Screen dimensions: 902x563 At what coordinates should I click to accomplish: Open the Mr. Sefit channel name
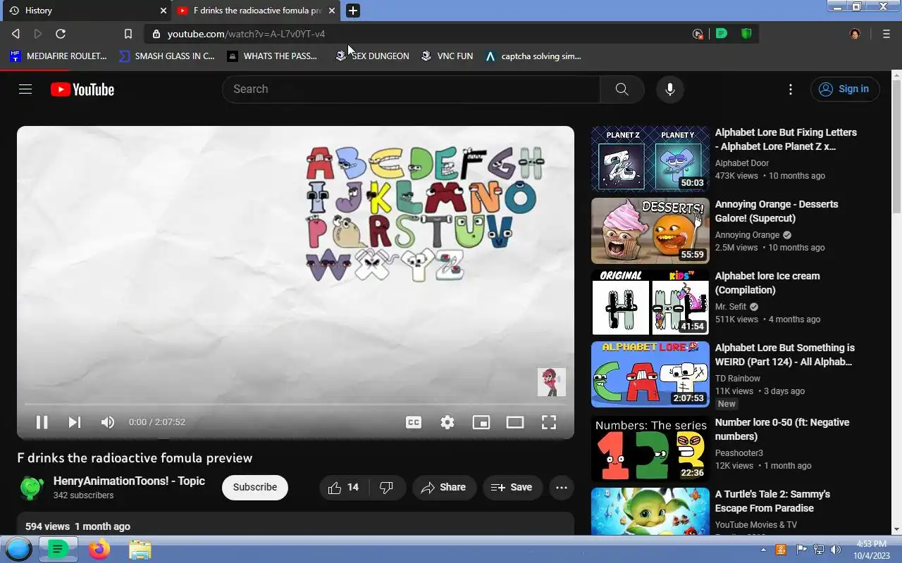click(731, 307)
